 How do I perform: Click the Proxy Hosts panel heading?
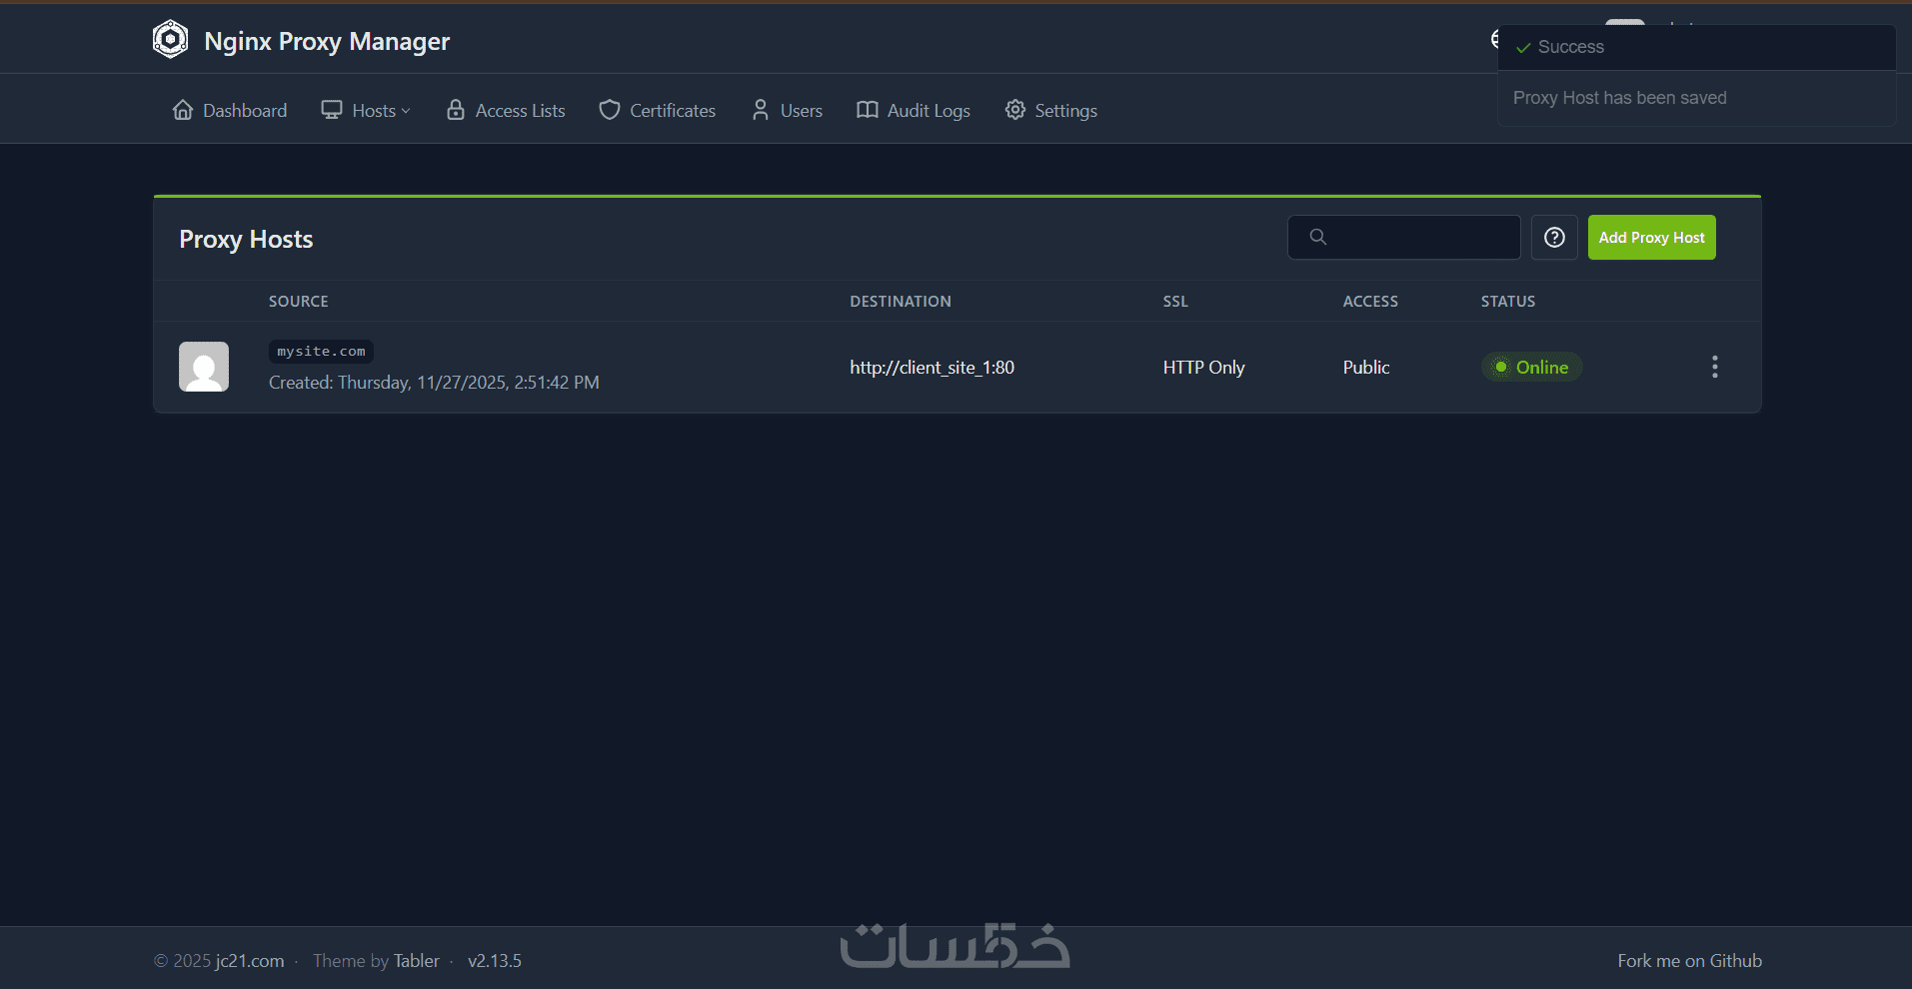[246, 239]
